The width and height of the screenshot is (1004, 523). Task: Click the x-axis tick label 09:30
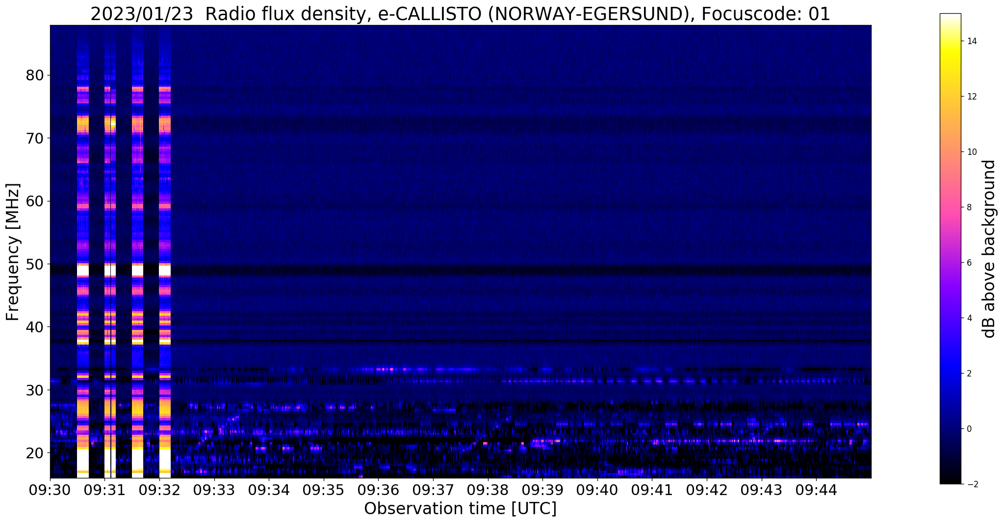click(50, 490)
